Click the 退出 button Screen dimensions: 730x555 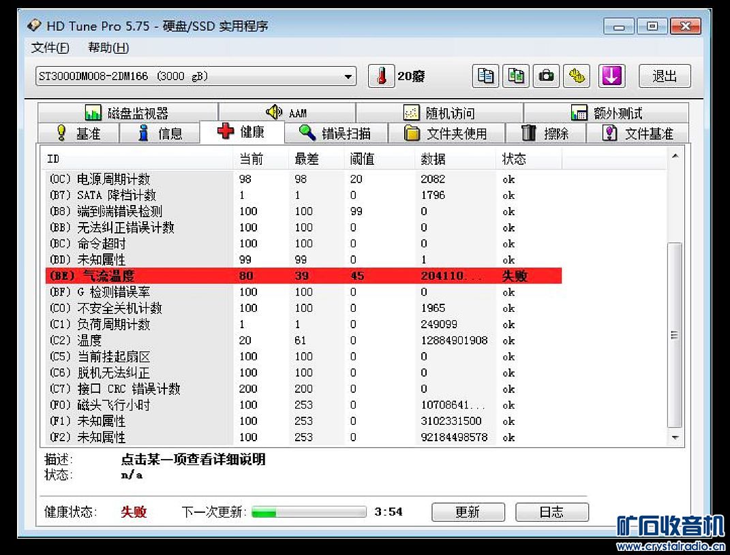(x=665, y=76)
